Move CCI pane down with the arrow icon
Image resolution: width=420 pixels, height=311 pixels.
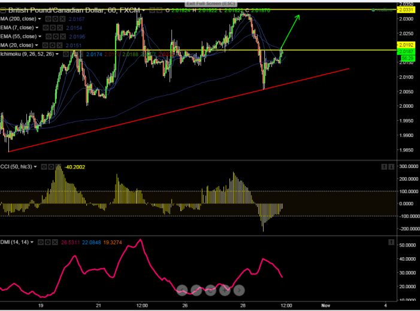point(391,167)
